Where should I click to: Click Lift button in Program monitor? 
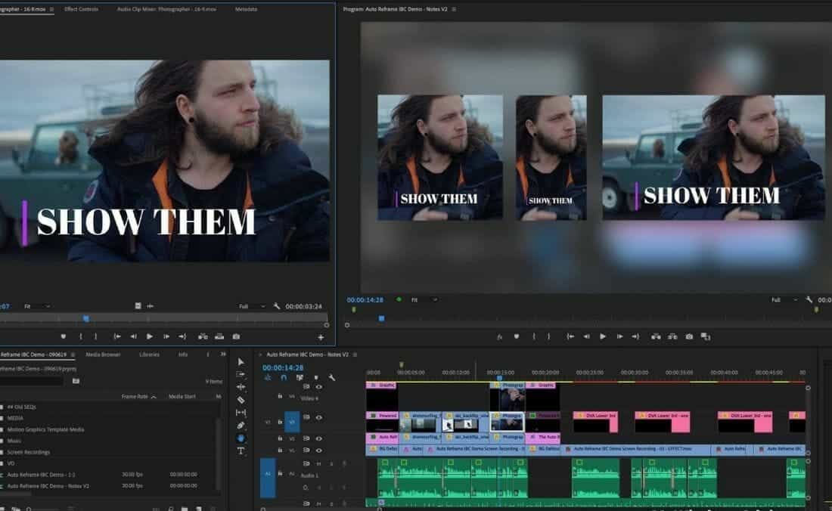pos(656,336)
